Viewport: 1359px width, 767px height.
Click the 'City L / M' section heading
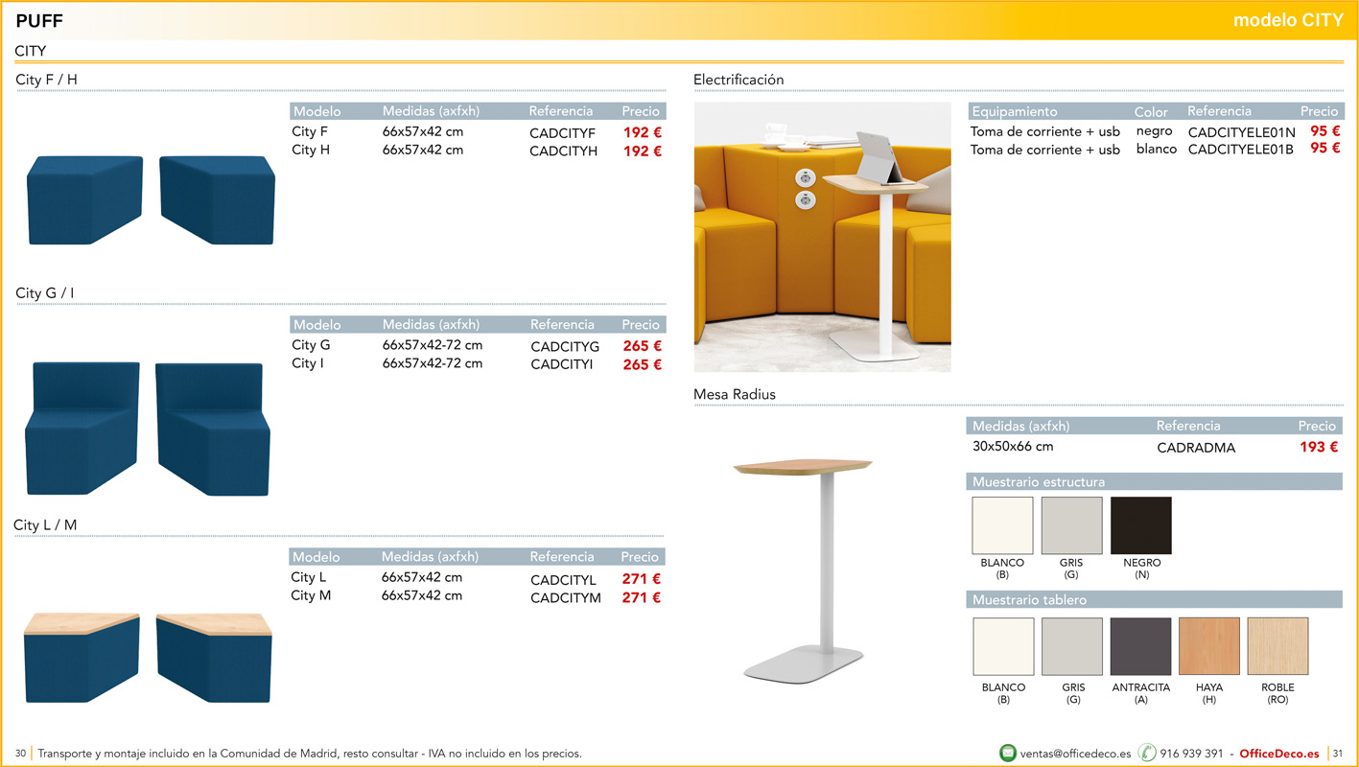[x=45, y=525]
